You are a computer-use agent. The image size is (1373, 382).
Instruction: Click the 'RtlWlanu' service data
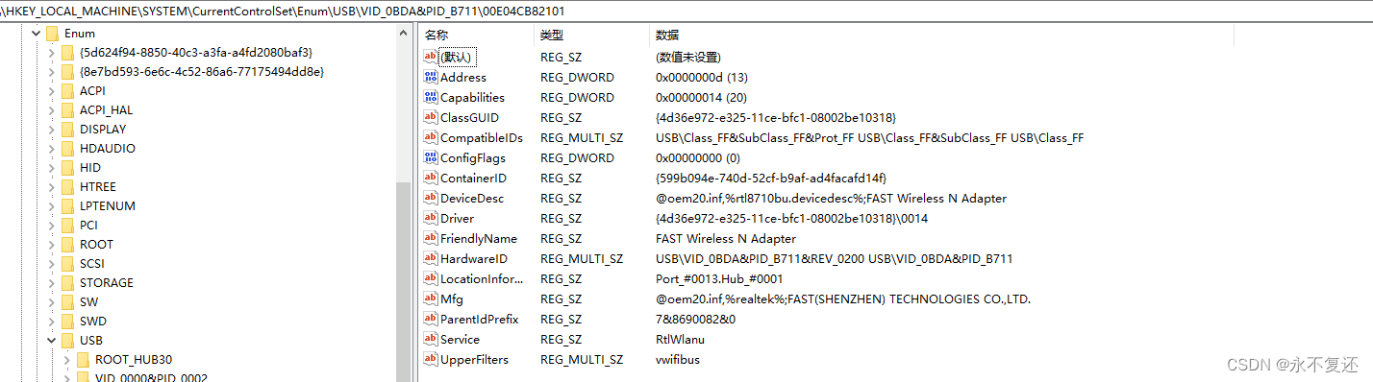click(680, 339)
